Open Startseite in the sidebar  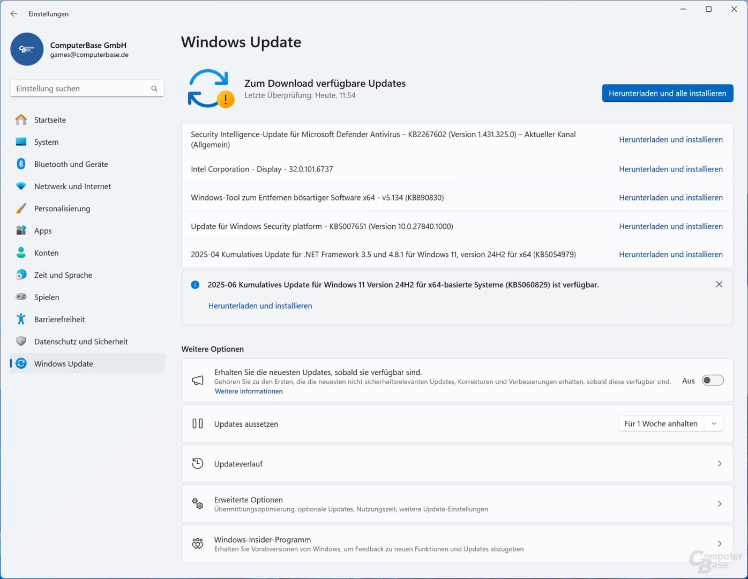point(87,120)
